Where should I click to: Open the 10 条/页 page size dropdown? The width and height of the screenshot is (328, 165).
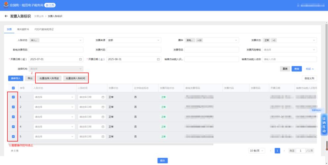[257, 150]
